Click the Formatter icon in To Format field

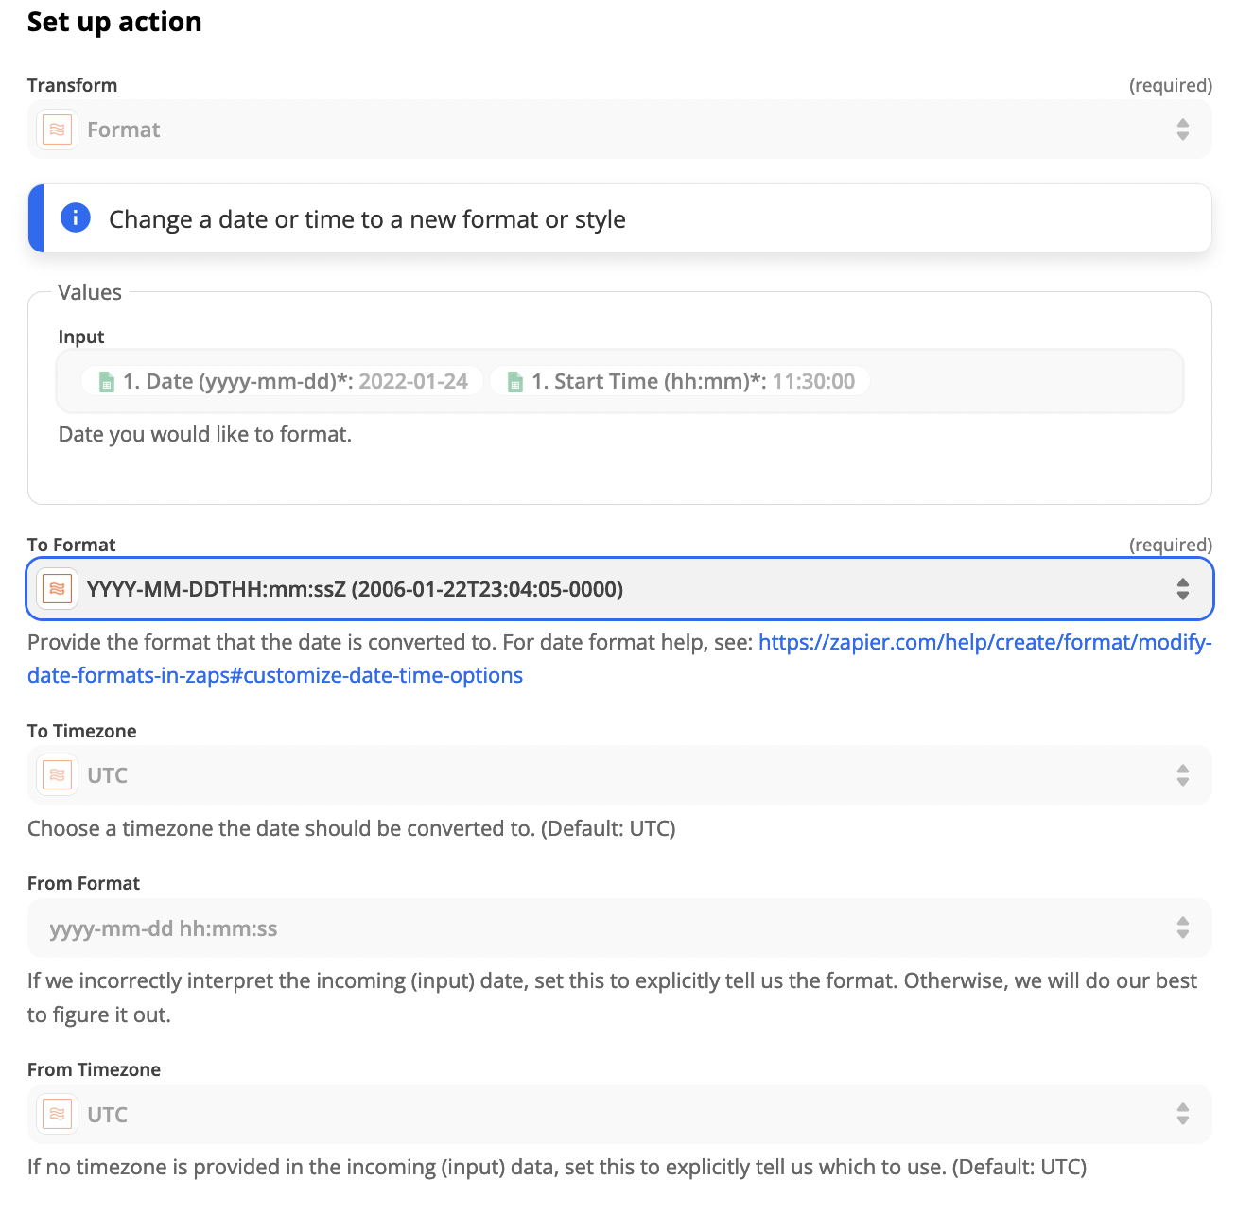pos(57,589)
